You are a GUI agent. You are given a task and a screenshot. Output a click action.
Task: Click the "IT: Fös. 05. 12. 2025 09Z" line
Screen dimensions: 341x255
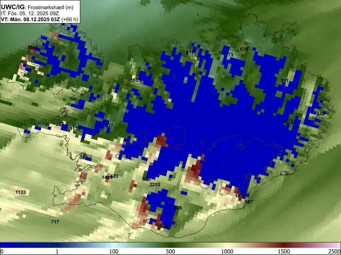pos(30,14)
